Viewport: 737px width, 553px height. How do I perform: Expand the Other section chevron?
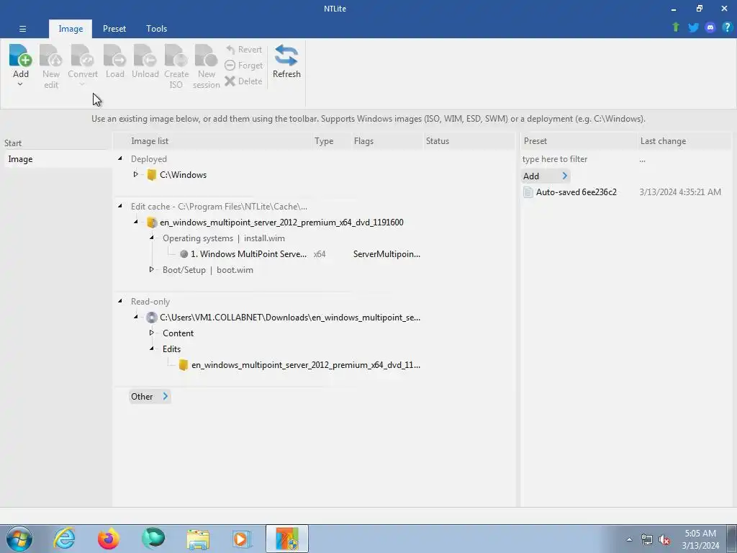166,397
